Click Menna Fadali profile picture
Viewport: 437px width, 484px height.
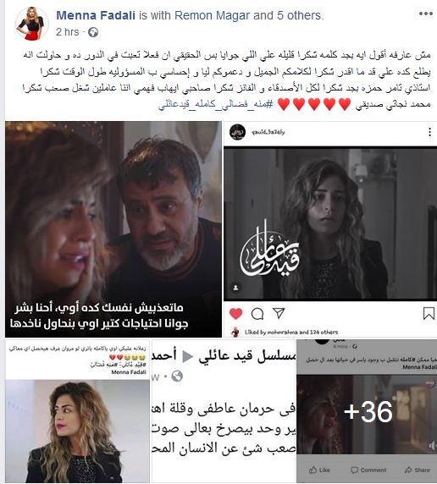coord(32,24)
